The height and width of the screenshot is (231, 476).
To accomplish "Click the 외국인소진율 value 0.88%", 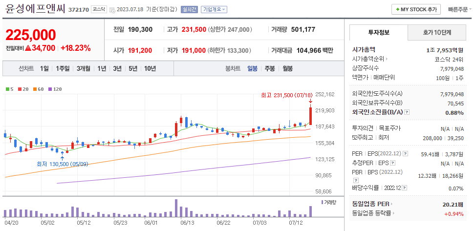I will [x=454, y=113].
